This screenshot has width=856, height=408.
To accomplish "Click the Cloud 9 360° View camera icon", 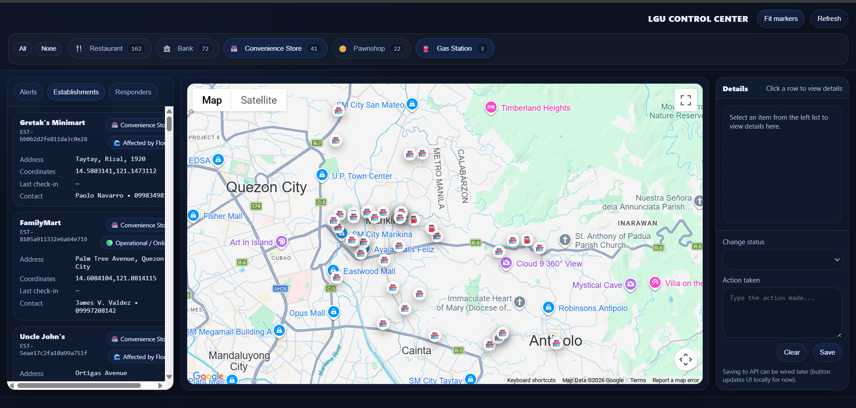I will 506,263.
